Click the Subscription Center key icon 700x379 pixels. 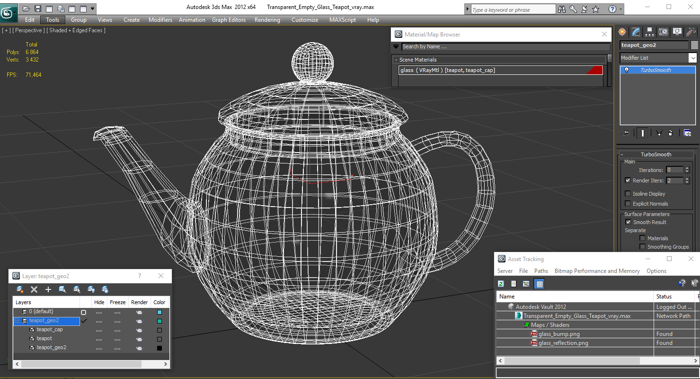[x=573, y=9]
